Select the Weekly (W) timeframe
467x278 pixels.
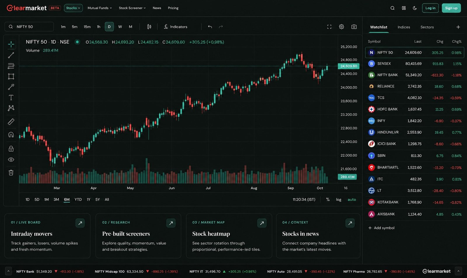(x=120, y=27)
